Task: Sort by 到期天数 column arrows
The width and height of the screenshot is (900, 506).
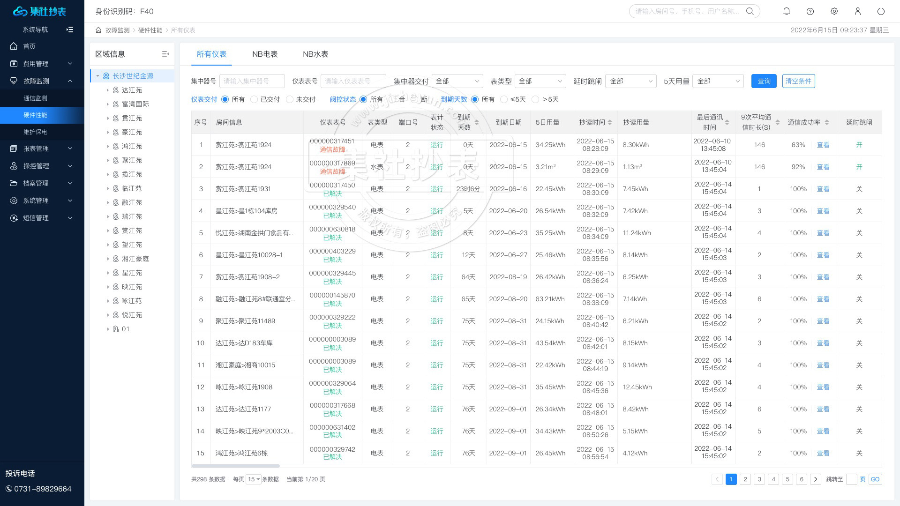Action: pyautogui.click(x=477, y=122)
